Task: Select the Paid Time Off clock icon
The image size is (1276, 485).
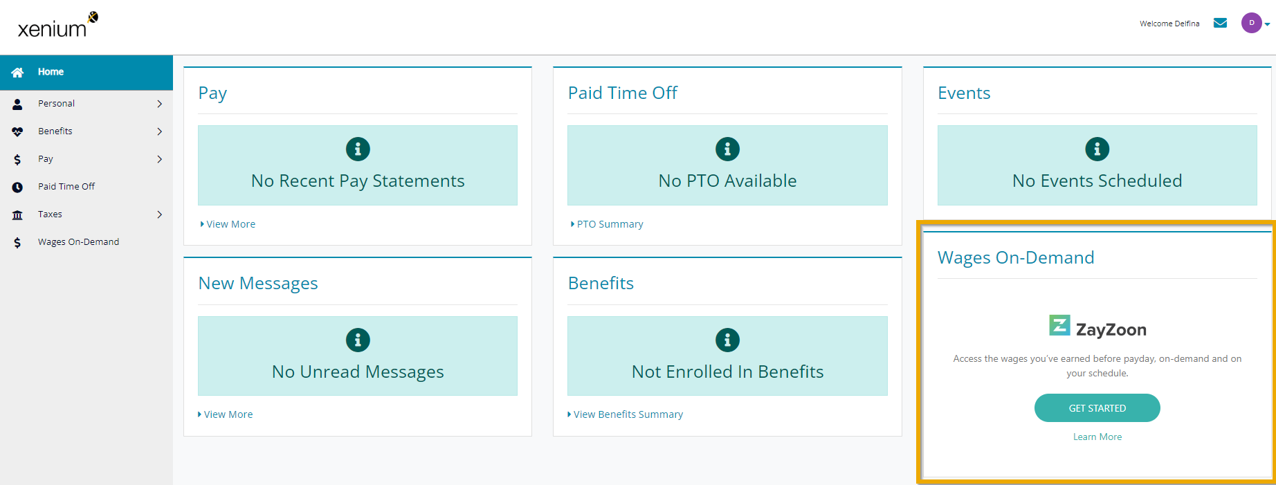Action: click(17, 185)
